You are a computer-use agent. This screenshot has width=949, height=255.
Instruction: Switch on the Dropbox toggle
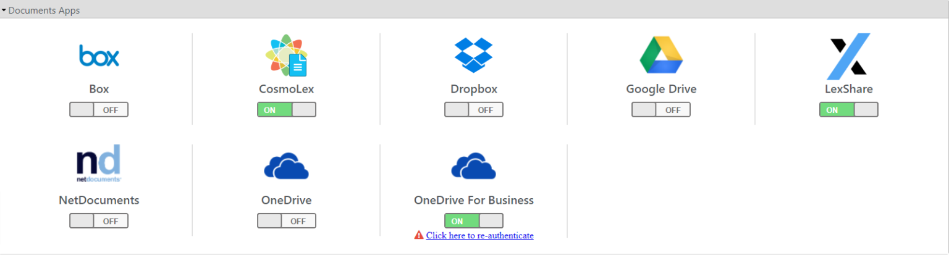coord(473,110)
